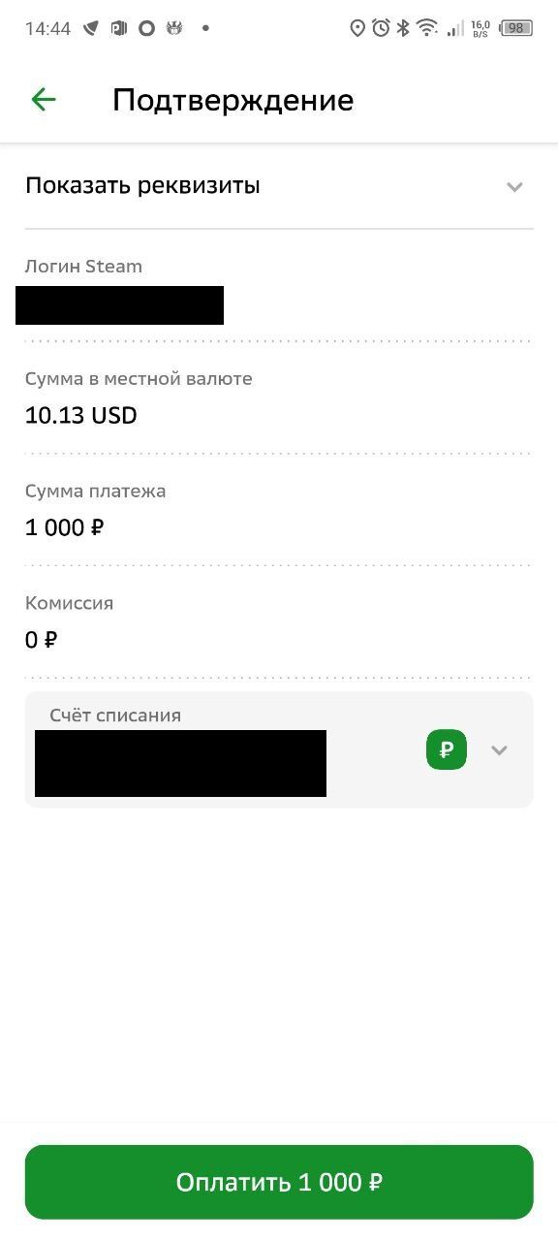
Task: Tap the ruble currency badge on the account
Action: (446, 749)
